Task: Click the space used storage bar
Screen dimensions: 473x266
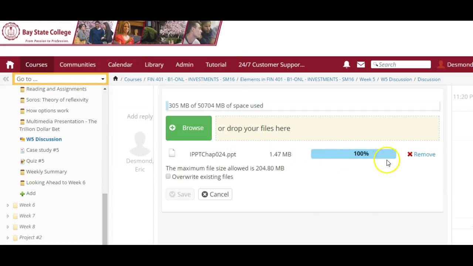Action: tap(303, 106)
